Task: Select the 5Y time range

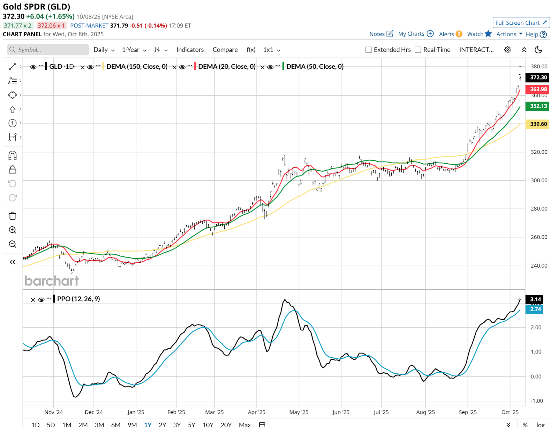Action: 191,424
